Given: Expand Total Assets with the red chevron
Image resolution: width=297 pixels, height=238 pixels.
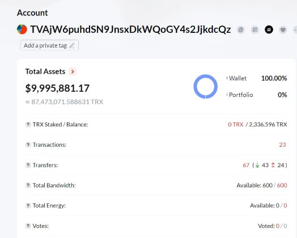Looking at the screenshot, I should coord(73,71).
